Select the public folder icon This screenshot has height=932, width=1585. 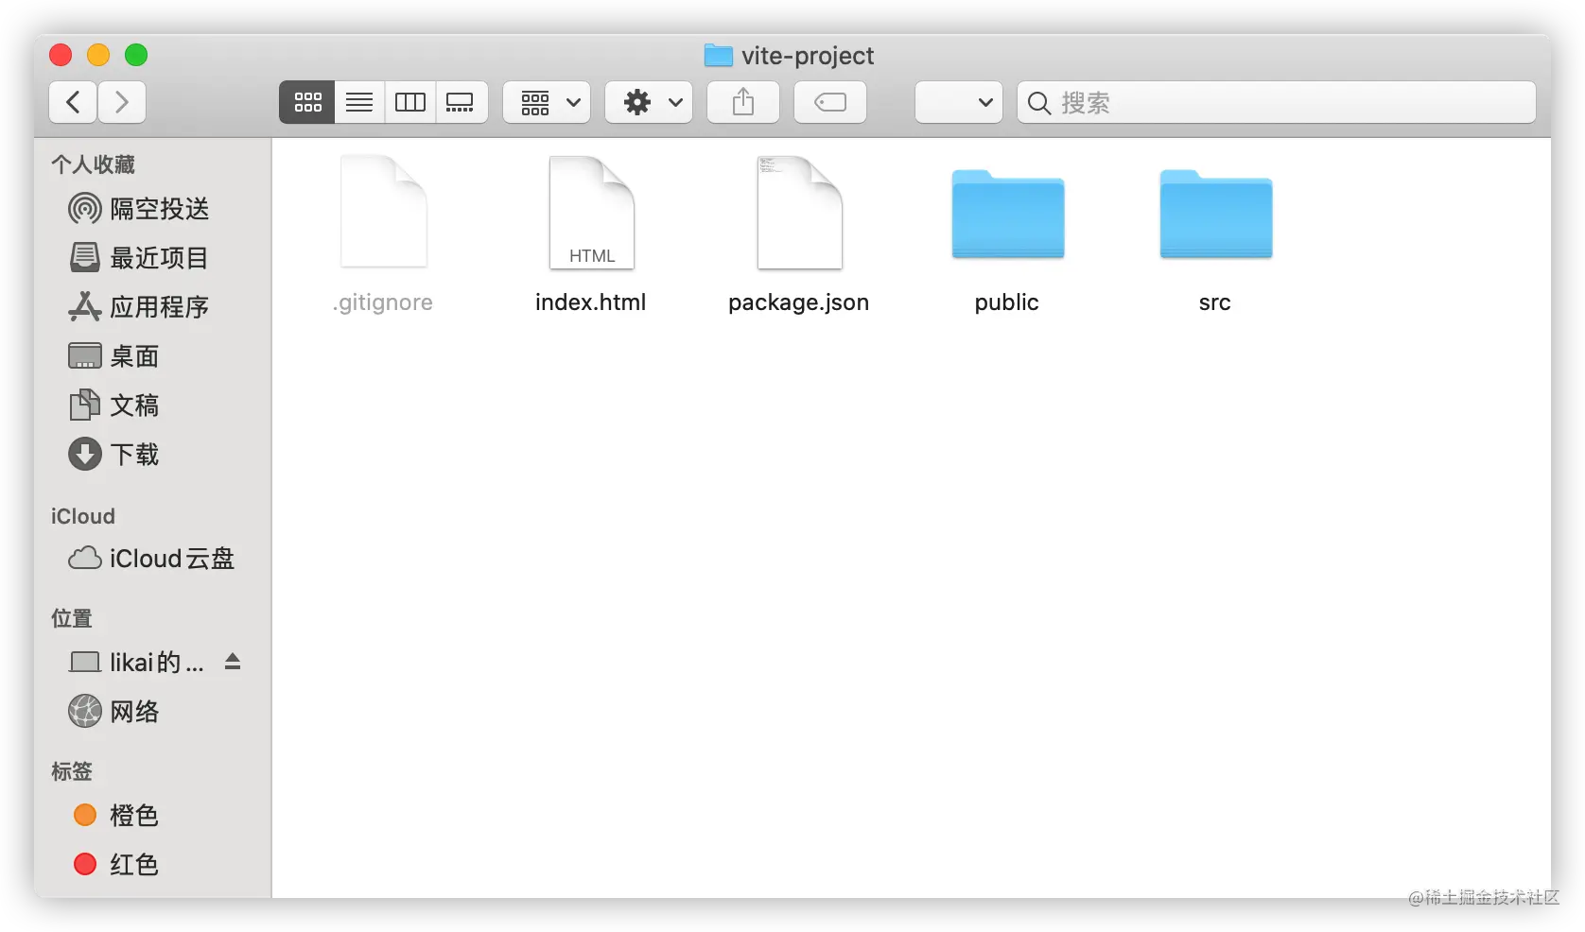tap(1007, 215)
